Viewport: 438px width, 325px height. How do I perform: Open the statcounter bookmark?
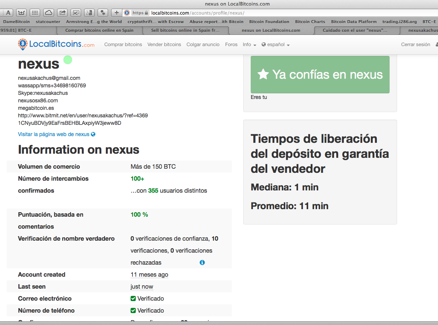(x=48, y=22)
